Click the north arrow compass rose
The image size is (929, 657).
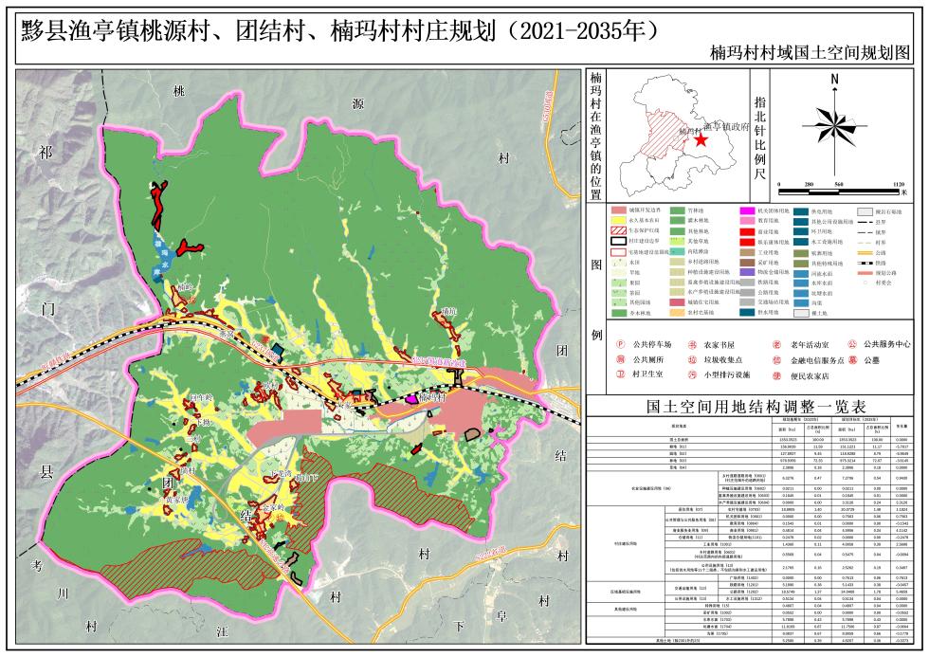click(x=834, y=122)
